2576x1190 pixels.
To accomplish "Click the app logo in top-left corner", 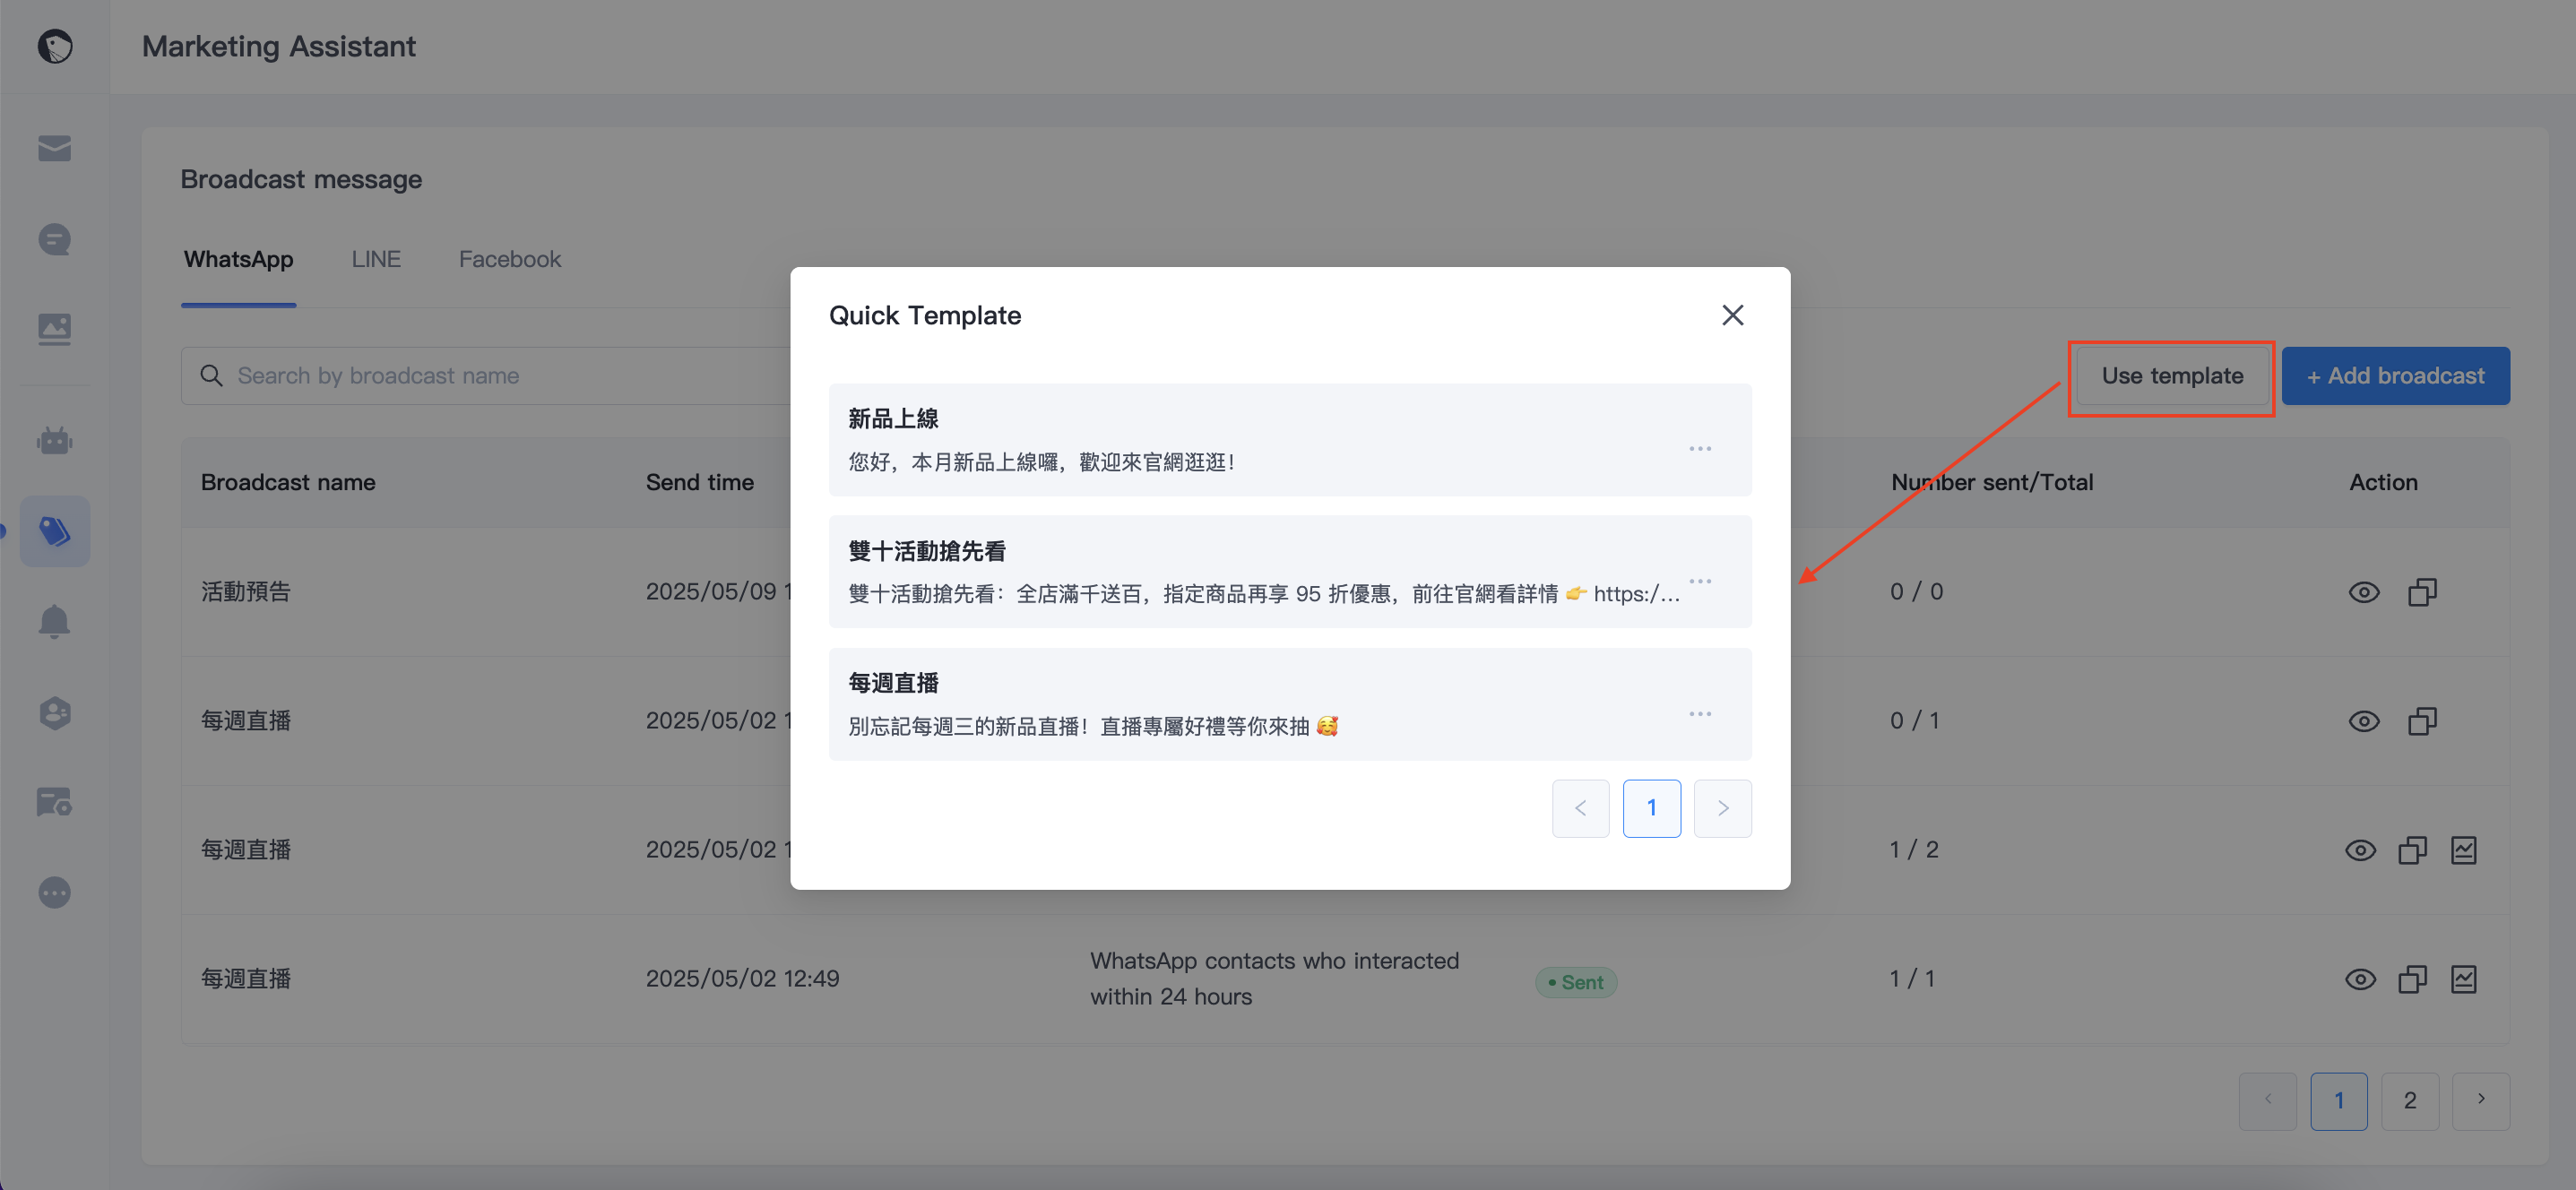I will tap(55, 46).
